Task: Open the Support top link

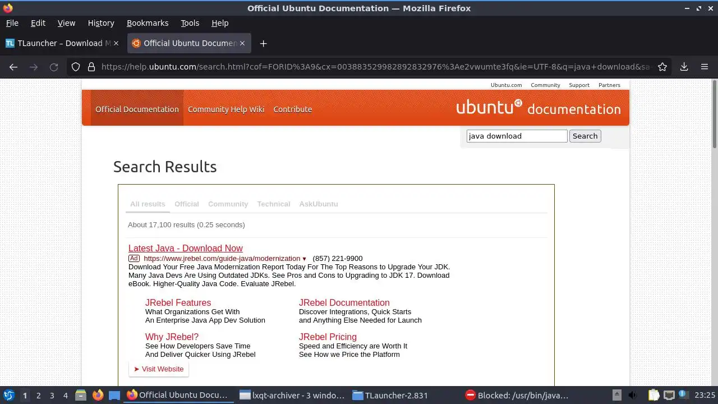Action: pyautogui.click(x=579, y=85)
